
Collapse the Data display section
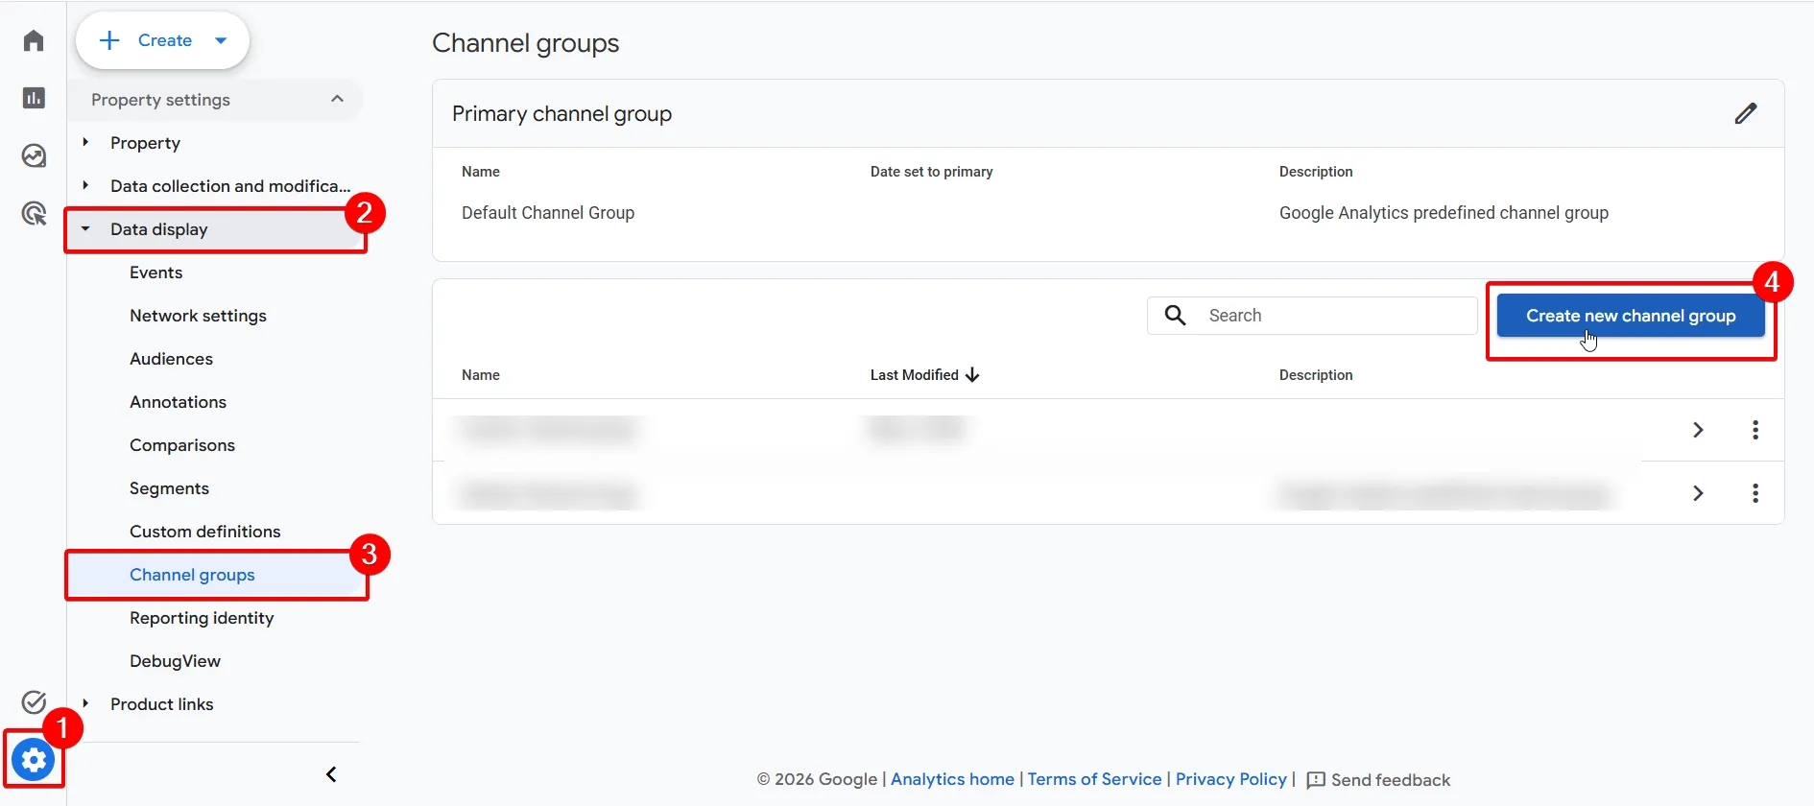[85, 228]
